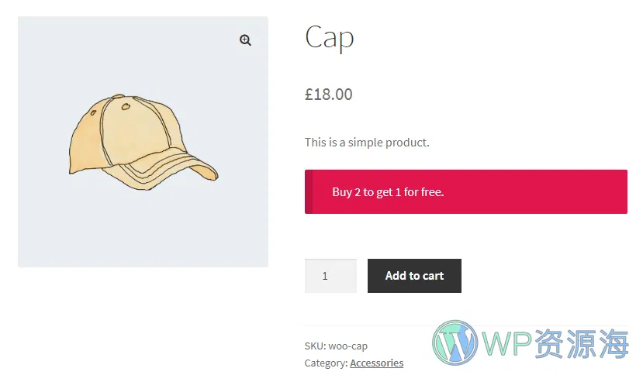Click the grey image background below the cap
The image size is (643, 382).
point(143,232)
